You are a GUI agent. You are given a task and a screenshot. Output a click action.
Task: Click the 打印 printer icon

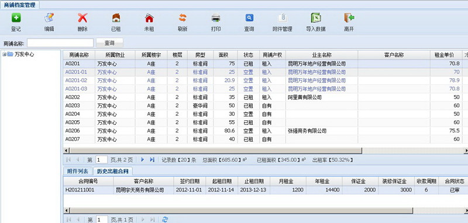(x=216, y=18)
